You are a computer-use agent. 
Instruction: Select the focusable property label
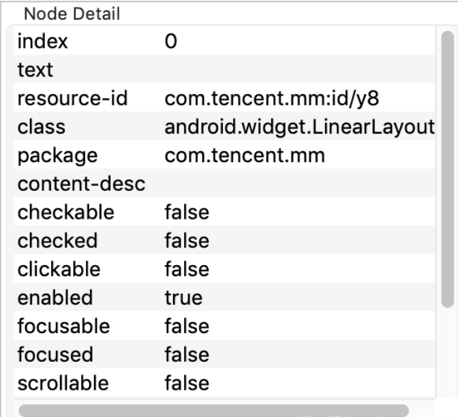pos(63,326)
